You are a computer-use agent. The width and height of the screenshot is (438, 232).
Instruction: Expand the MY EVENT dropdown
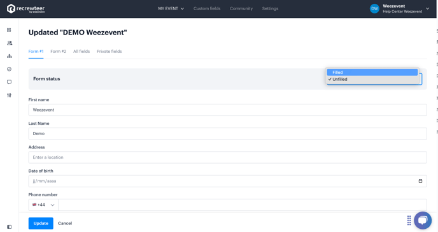click(171, 9)
